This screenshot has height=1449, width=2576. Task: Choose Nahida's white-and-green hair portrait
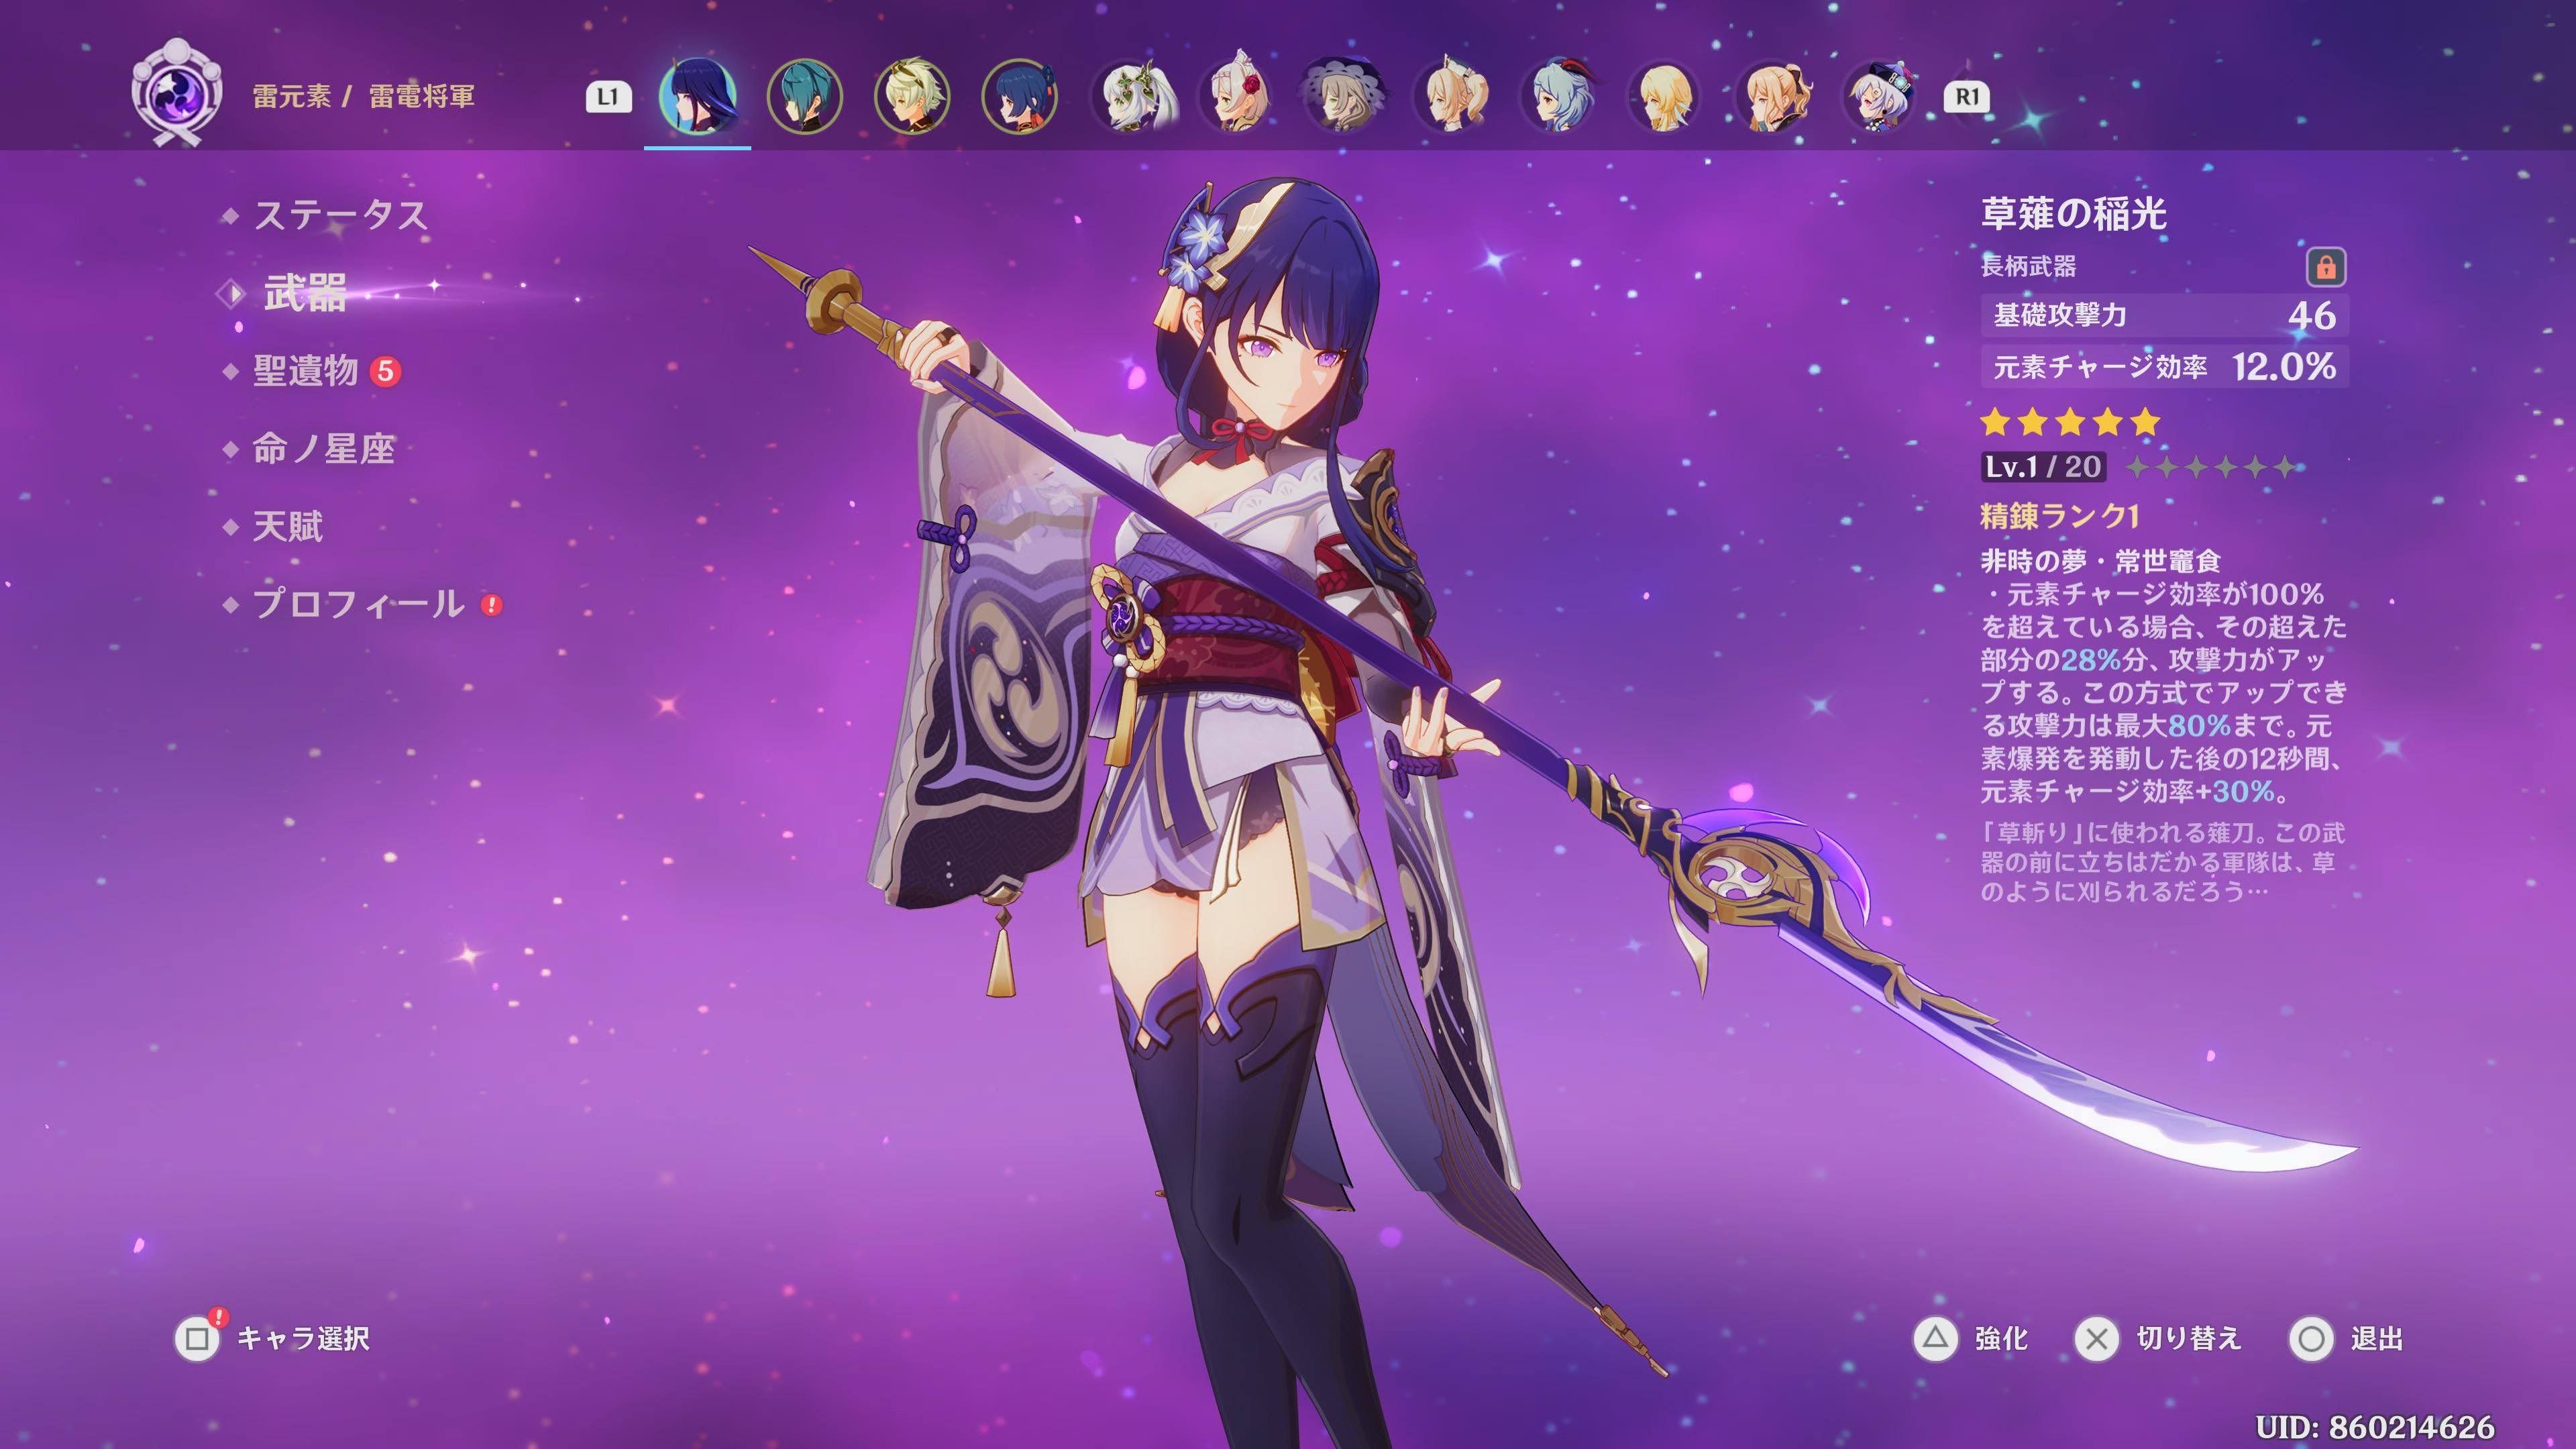pos(1128,96)
